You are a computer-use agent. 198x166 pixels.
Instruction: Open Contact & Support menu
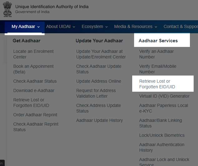(180, 27)
